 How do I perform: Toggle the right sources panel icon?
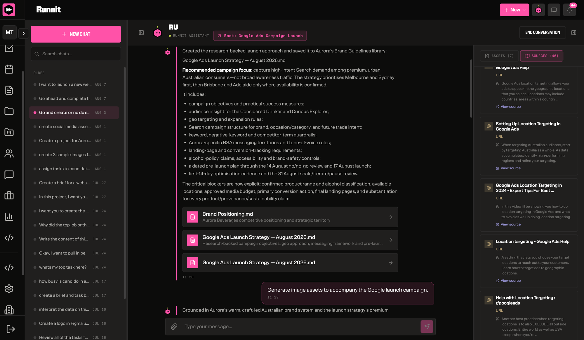[574, 33]
